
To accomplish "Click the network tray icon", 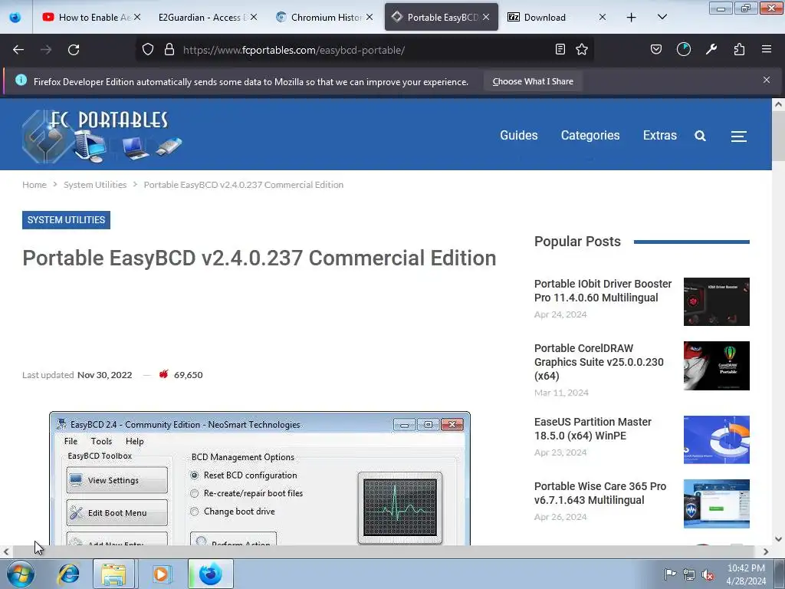I will (x=689, y=574).
